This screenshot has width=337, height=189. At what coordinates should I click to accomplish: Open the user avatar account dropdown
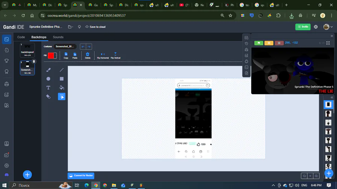click(328, 27)
